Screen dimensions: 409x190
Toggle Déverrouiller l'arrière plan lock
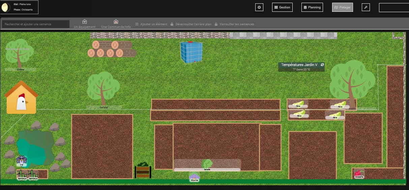tap(191, 24)
